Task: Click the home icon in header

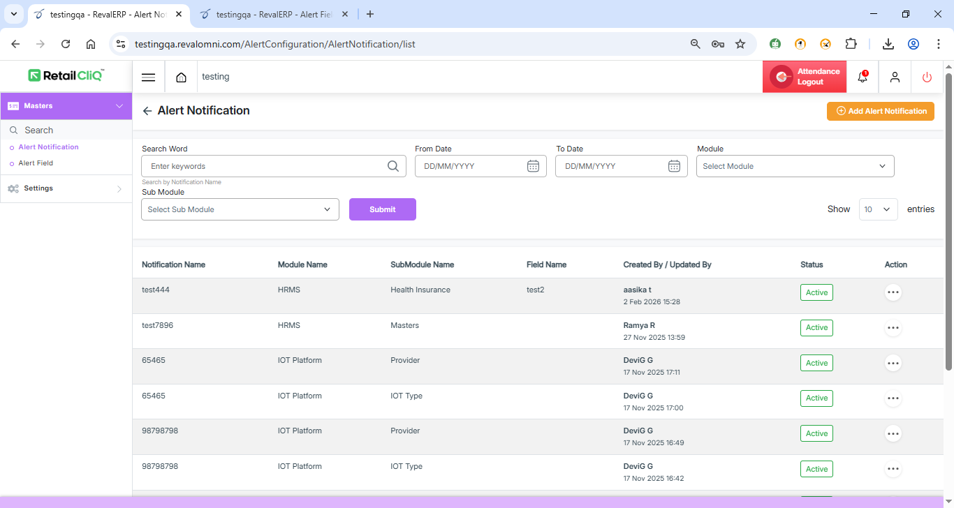Action: (x=182, y=77)
